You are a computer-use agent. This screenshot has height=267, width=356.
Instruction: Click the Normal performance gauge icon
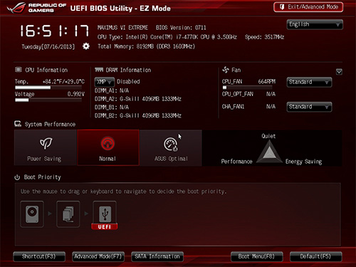[108, 143]
